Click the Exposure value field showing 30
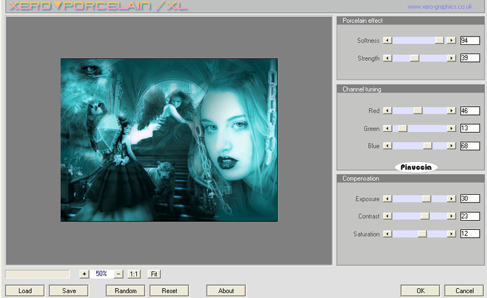The width and height of the screenshot is (487, 298). tap(470, 198)
